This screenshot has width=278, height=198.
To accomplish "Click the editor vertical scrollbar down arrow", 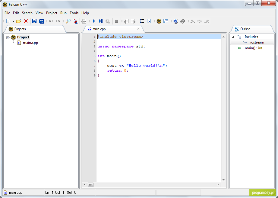I will click(223, 180).
